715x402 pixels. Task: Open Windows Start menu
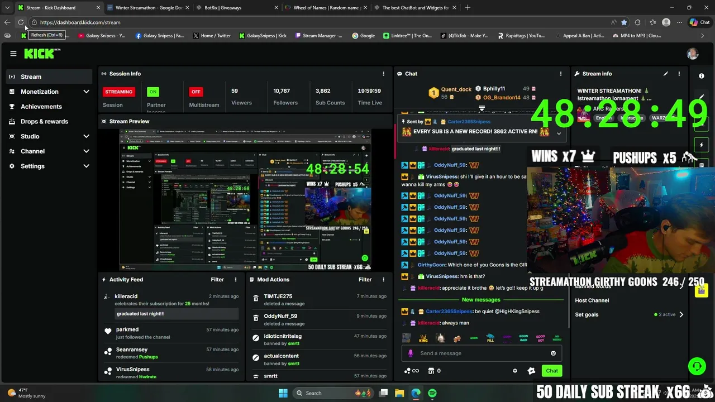[283, 393]
